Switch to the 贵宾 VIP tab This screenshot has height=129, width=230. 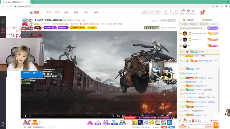pos(204,24)
